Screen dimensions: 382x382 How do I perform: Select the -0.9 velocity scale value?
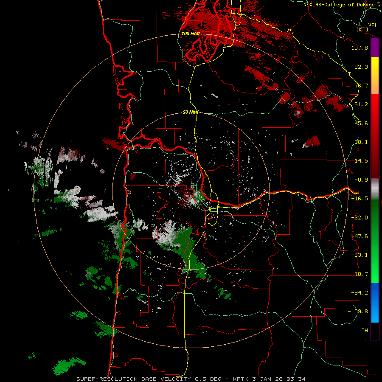(x=361, y=180)
